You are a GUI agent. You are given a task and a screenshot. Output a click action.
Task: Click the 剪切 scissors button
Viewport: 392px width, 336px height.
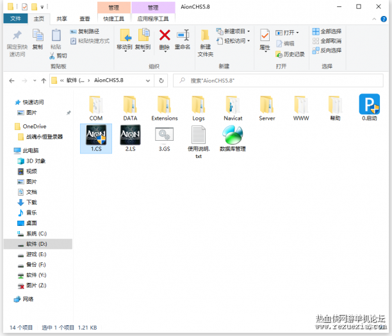click(58, 56)
